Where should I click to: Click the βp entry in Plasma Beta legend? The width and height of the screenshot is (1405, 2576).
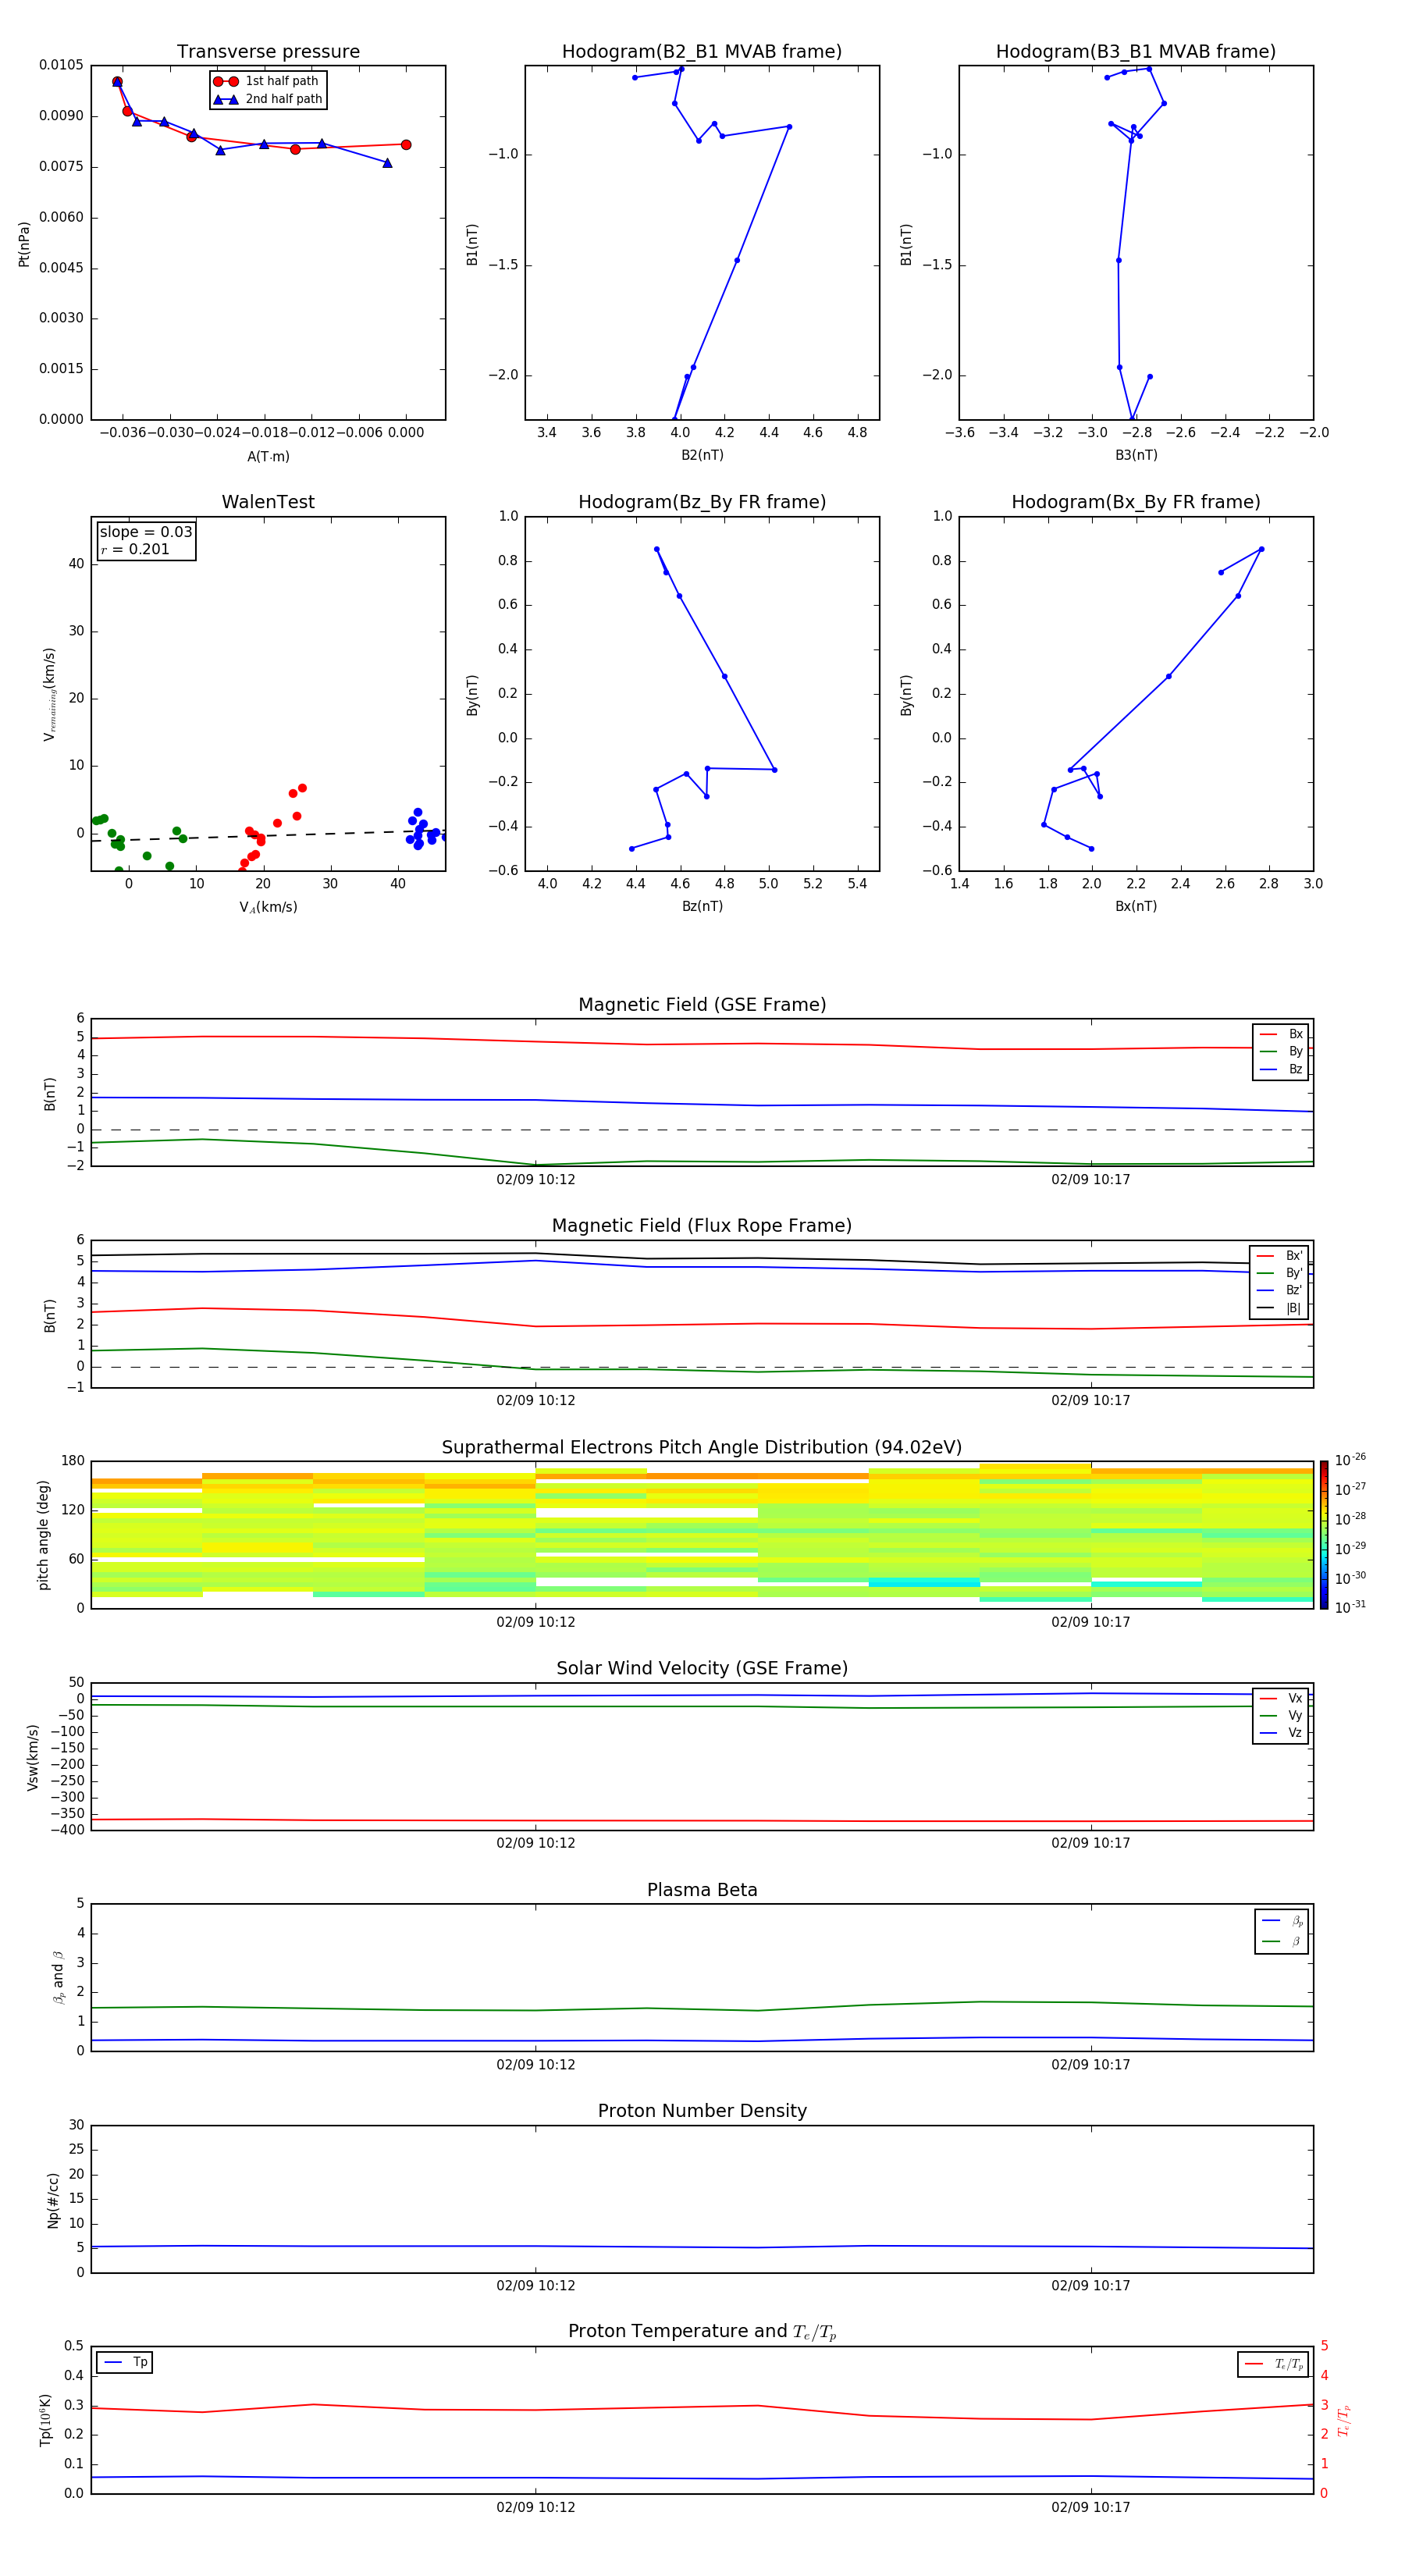point(1282,1921)
